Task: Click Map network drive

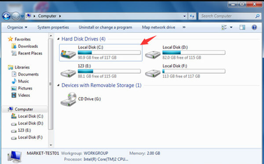Action: tap(158, 27)
